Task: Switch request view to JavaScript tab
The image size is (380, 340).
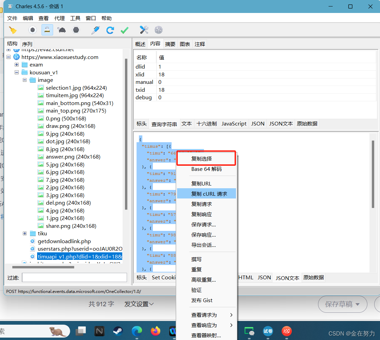Action: 234,124
